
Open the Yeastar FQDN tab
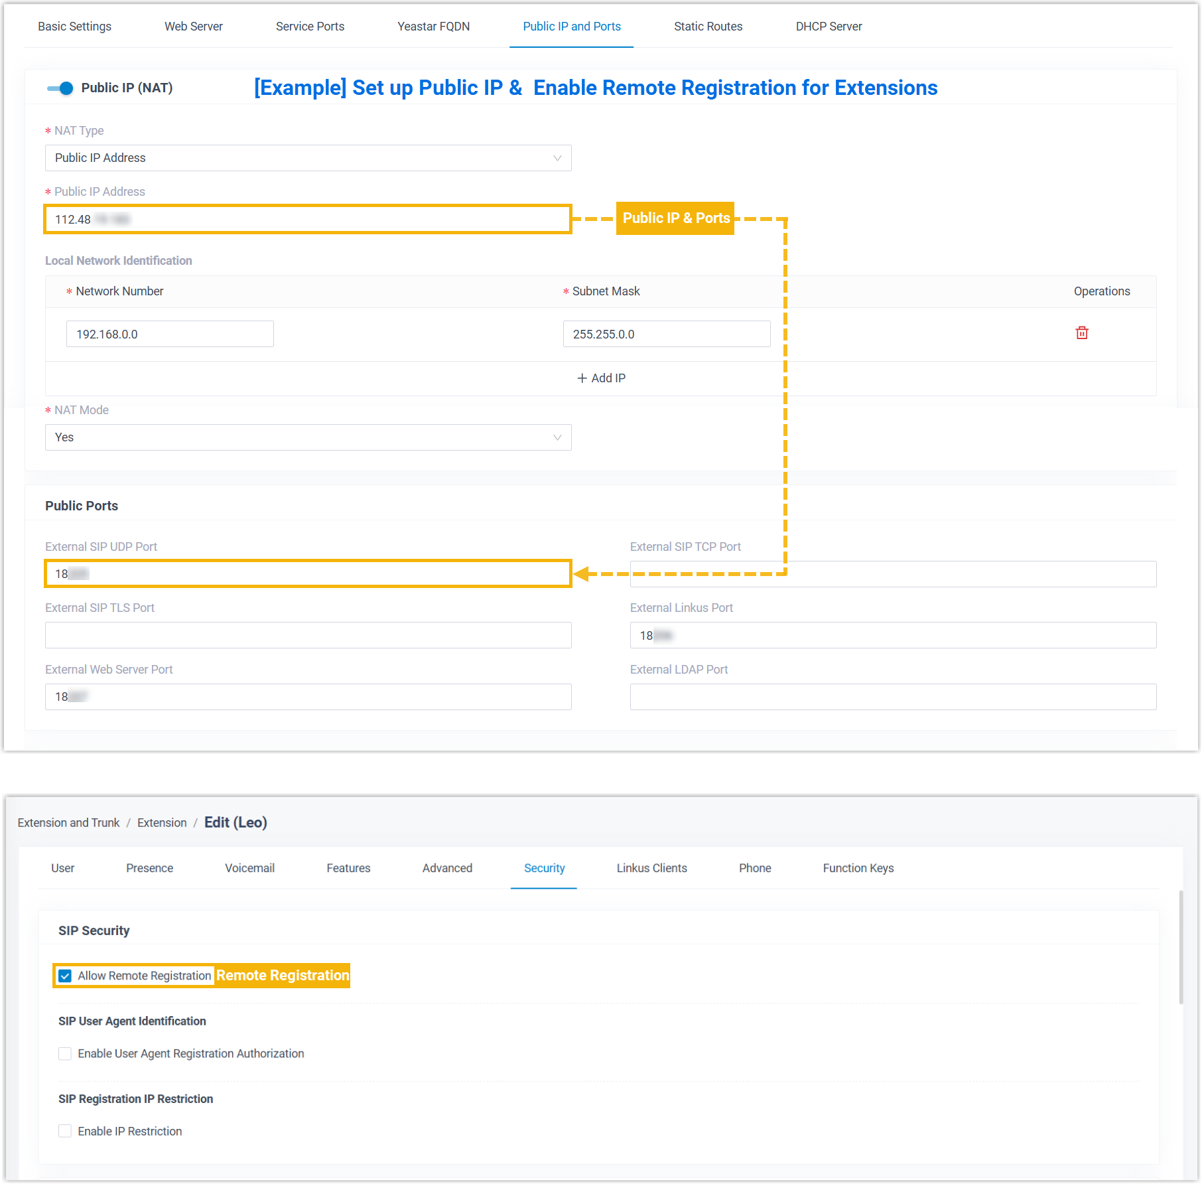(433, 27)
